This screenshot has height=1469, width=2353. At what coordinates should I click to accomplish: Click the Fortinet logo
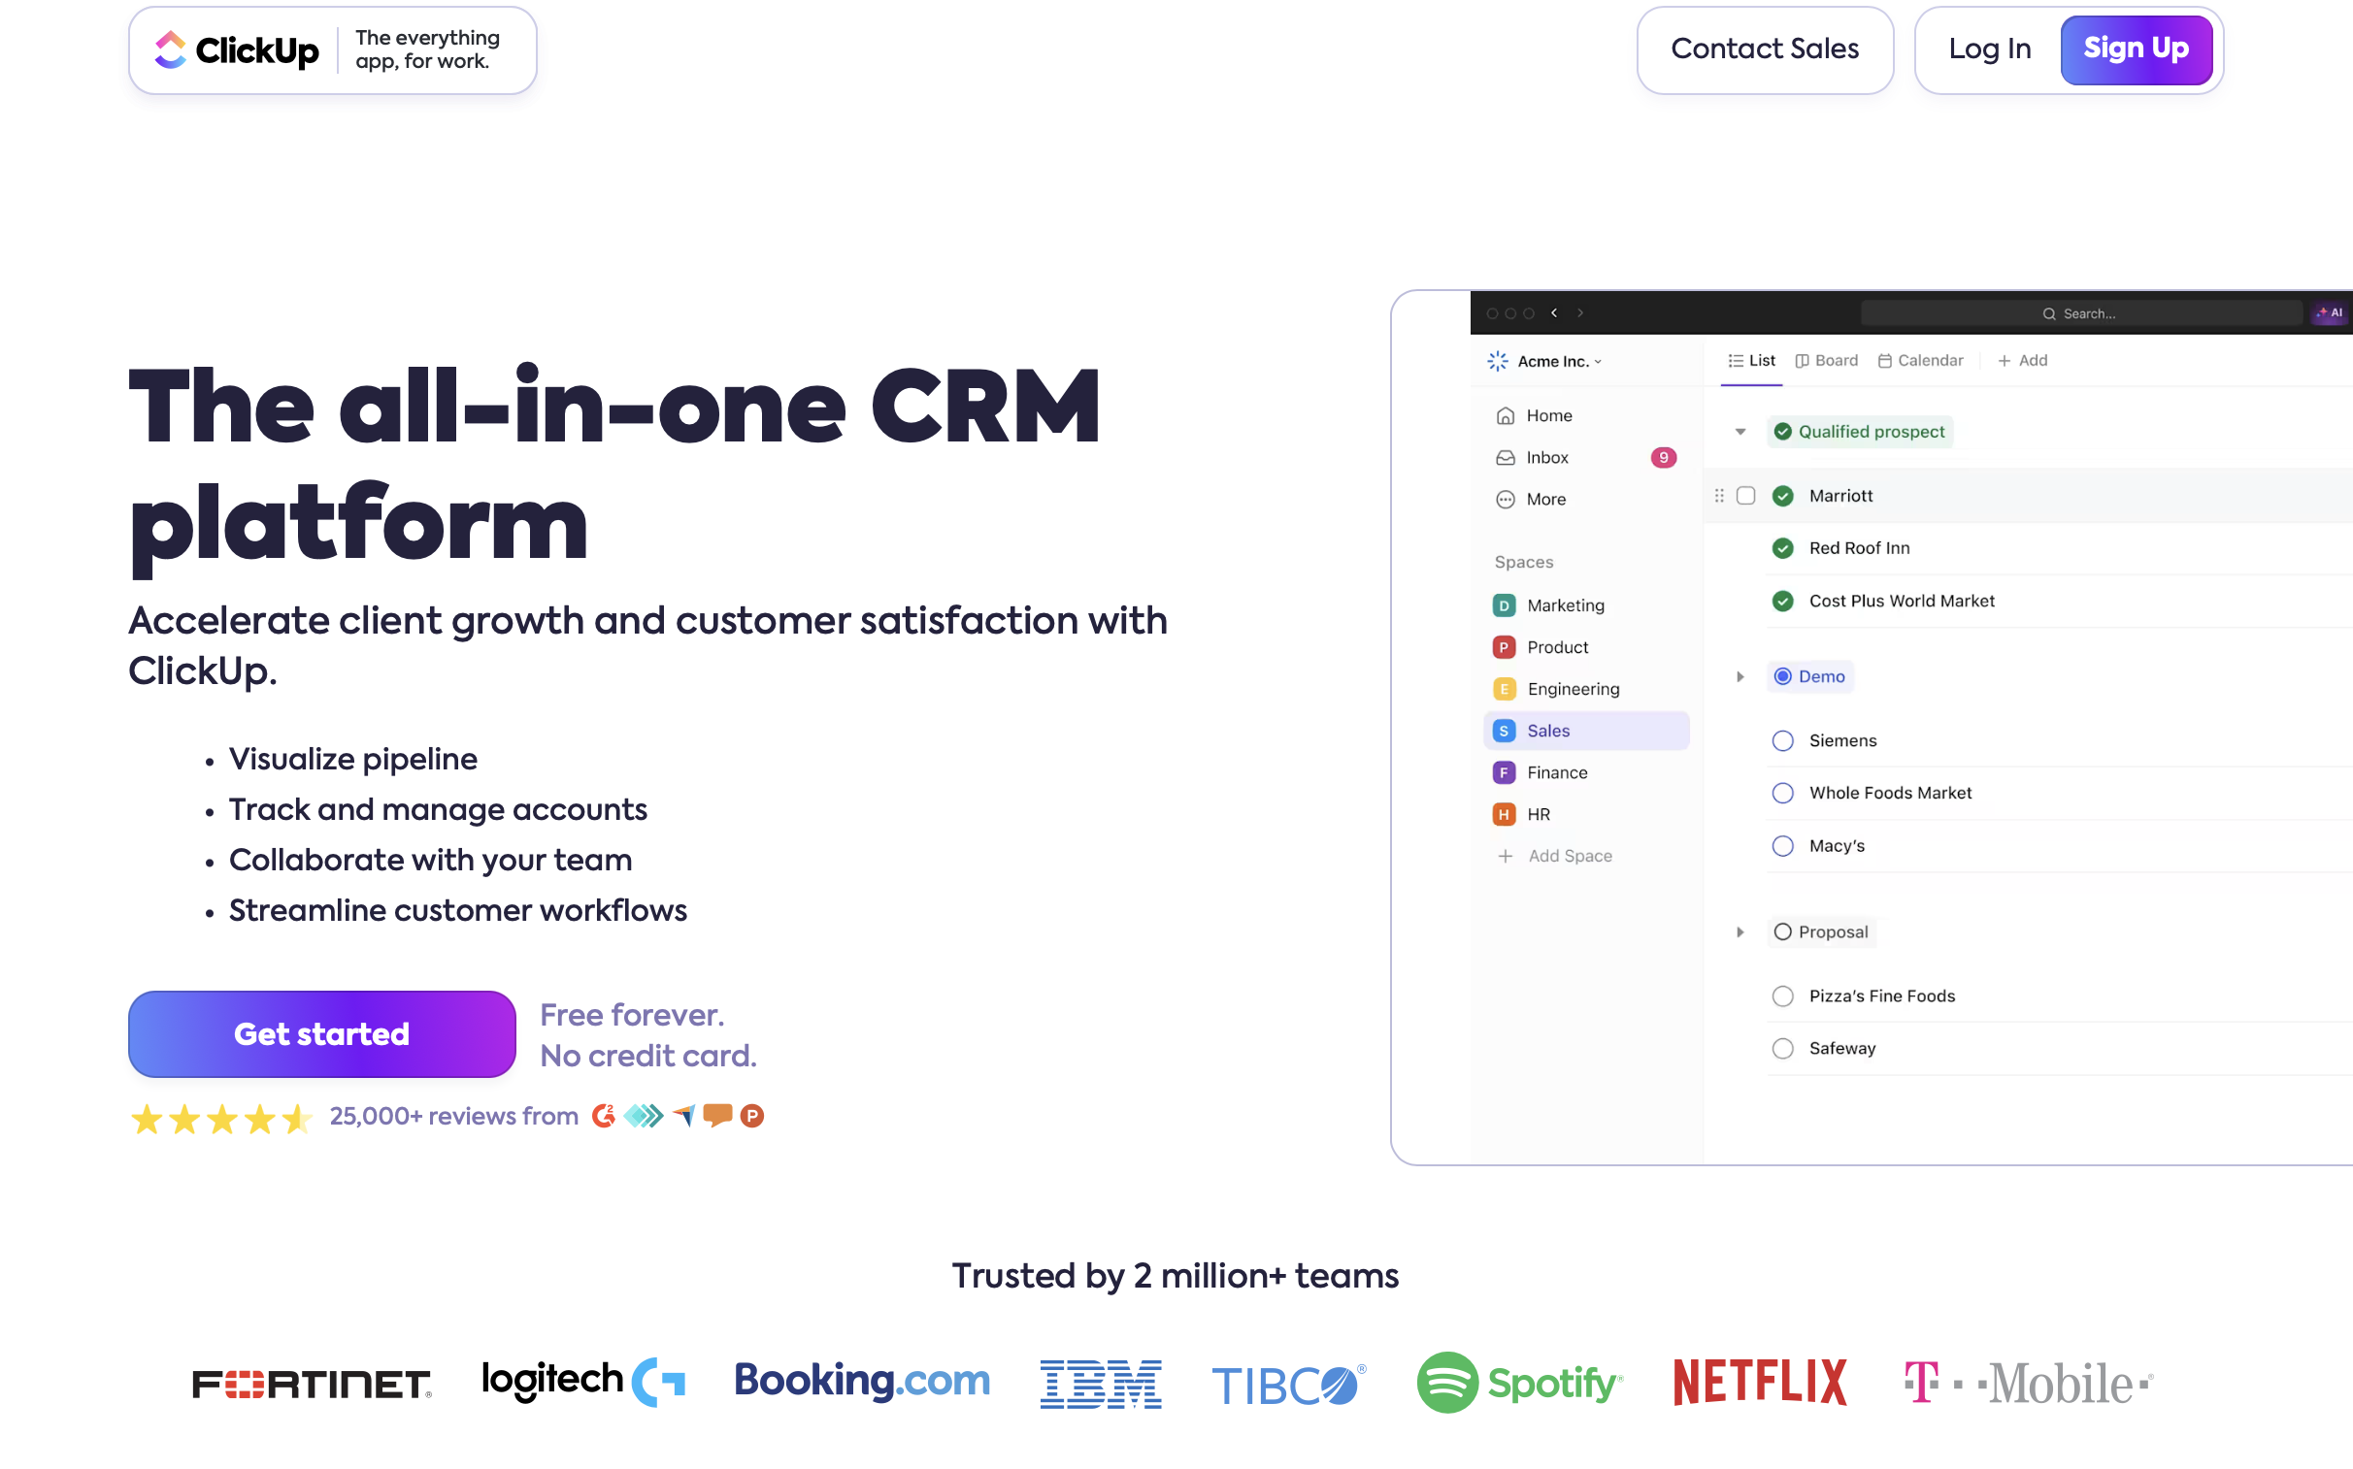(312, 1384)
